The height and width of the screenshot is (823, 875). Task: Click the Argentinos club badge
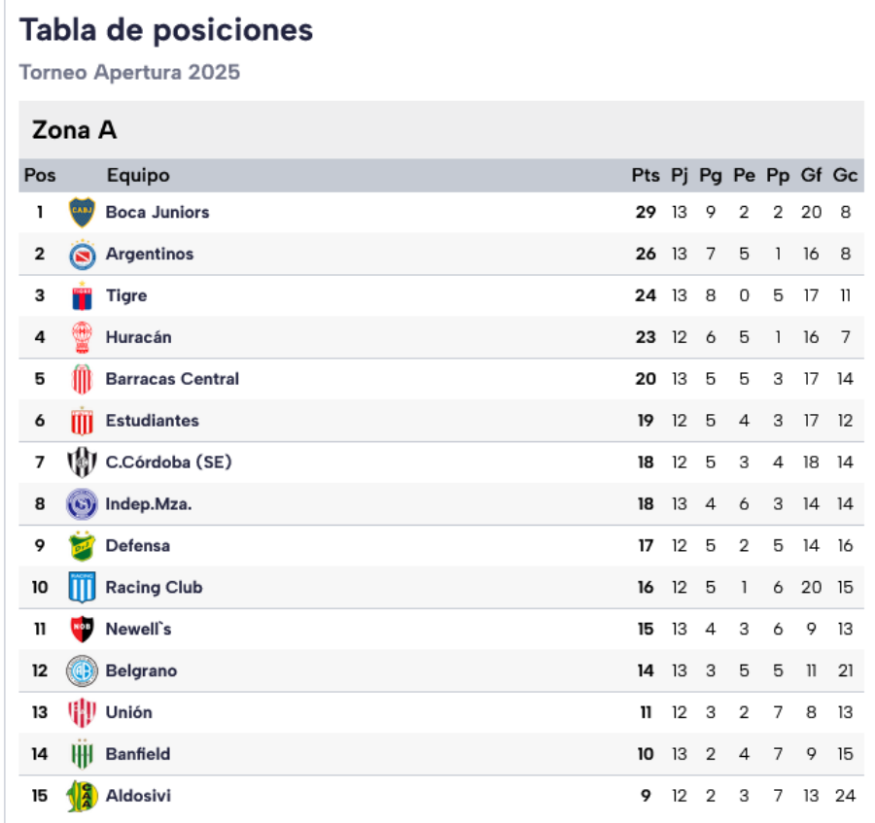[83, 255]
